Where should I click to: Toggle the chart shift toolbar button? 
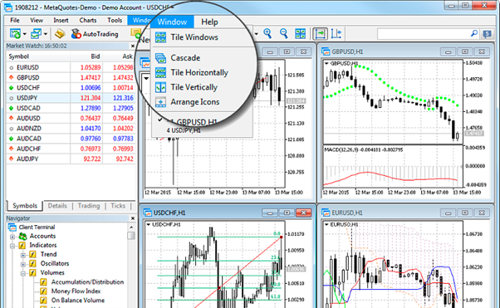336,33
